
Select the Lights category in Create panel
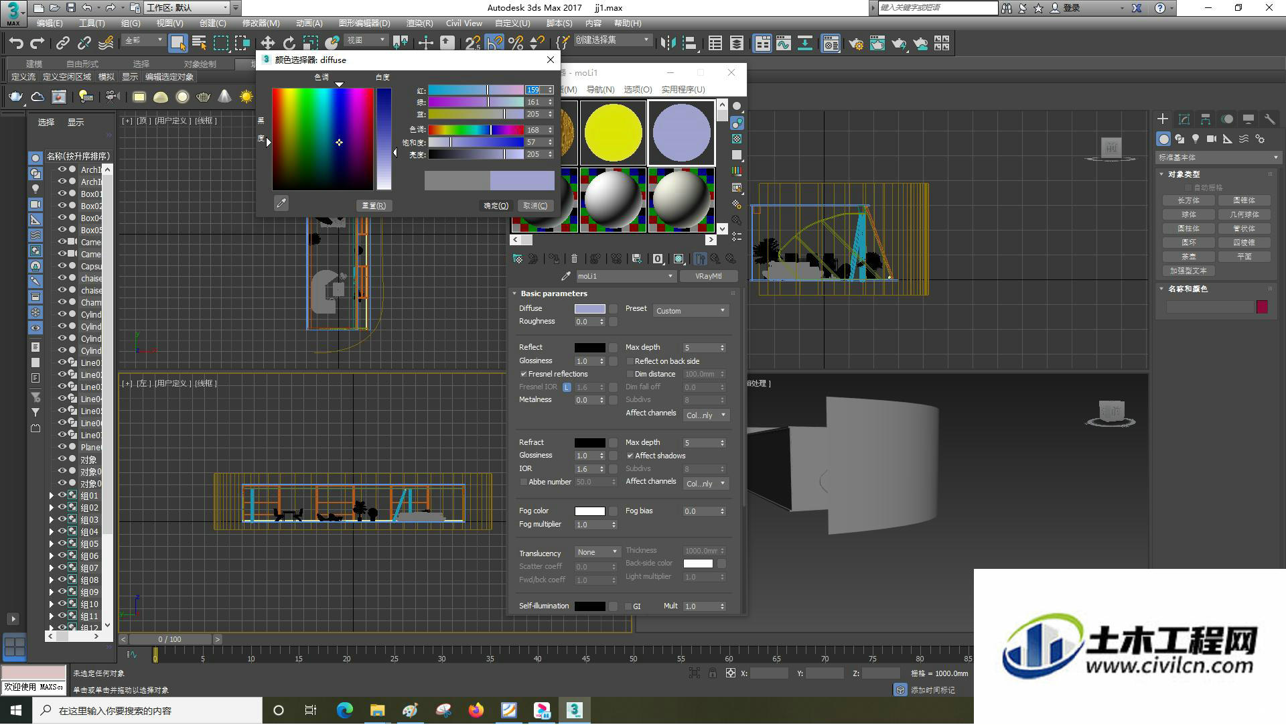pyautogui.click(x=1196, y=139)
